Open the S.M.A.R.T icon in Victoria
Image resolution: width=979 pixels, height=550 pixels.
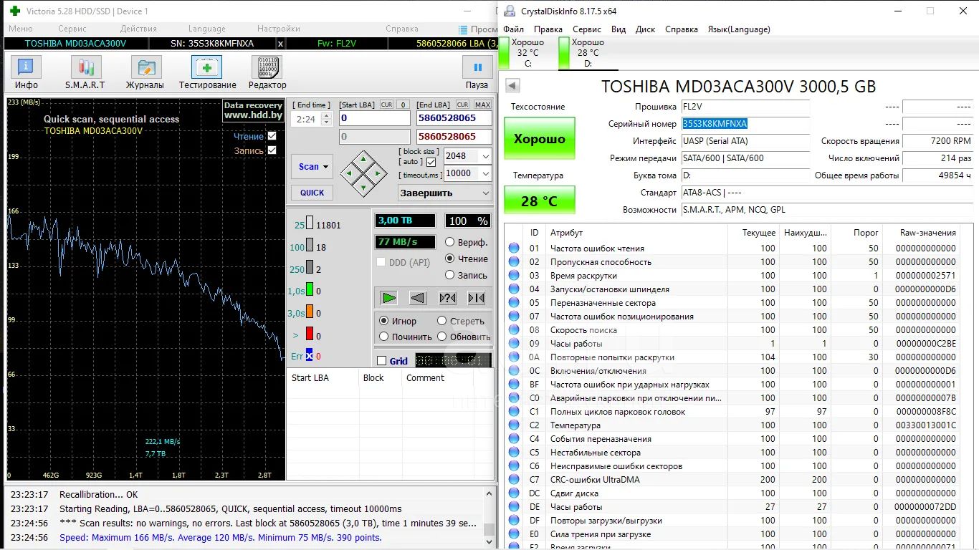click(x=85, y=68)
